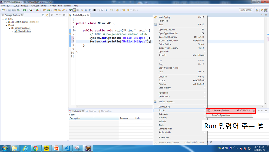Click the Next Annotation arrow icon
The width and height of the screenshot is (274, 152).
[111, 10]
